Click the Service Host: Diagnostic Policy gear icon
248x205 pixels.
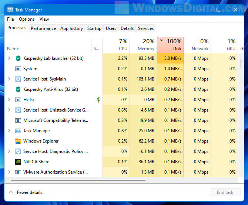pos(18,151)
